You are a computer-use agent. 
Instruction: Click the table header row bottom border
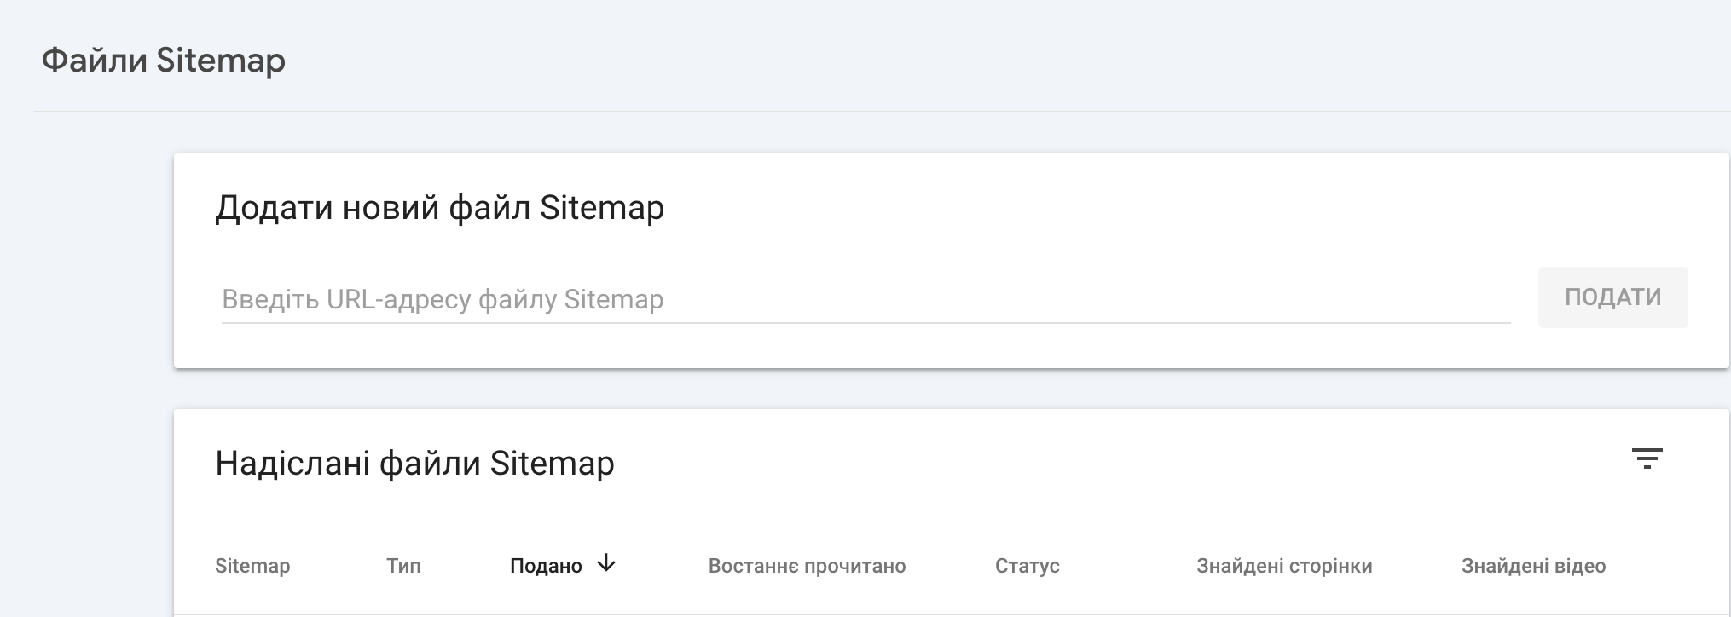pos(938,614)
